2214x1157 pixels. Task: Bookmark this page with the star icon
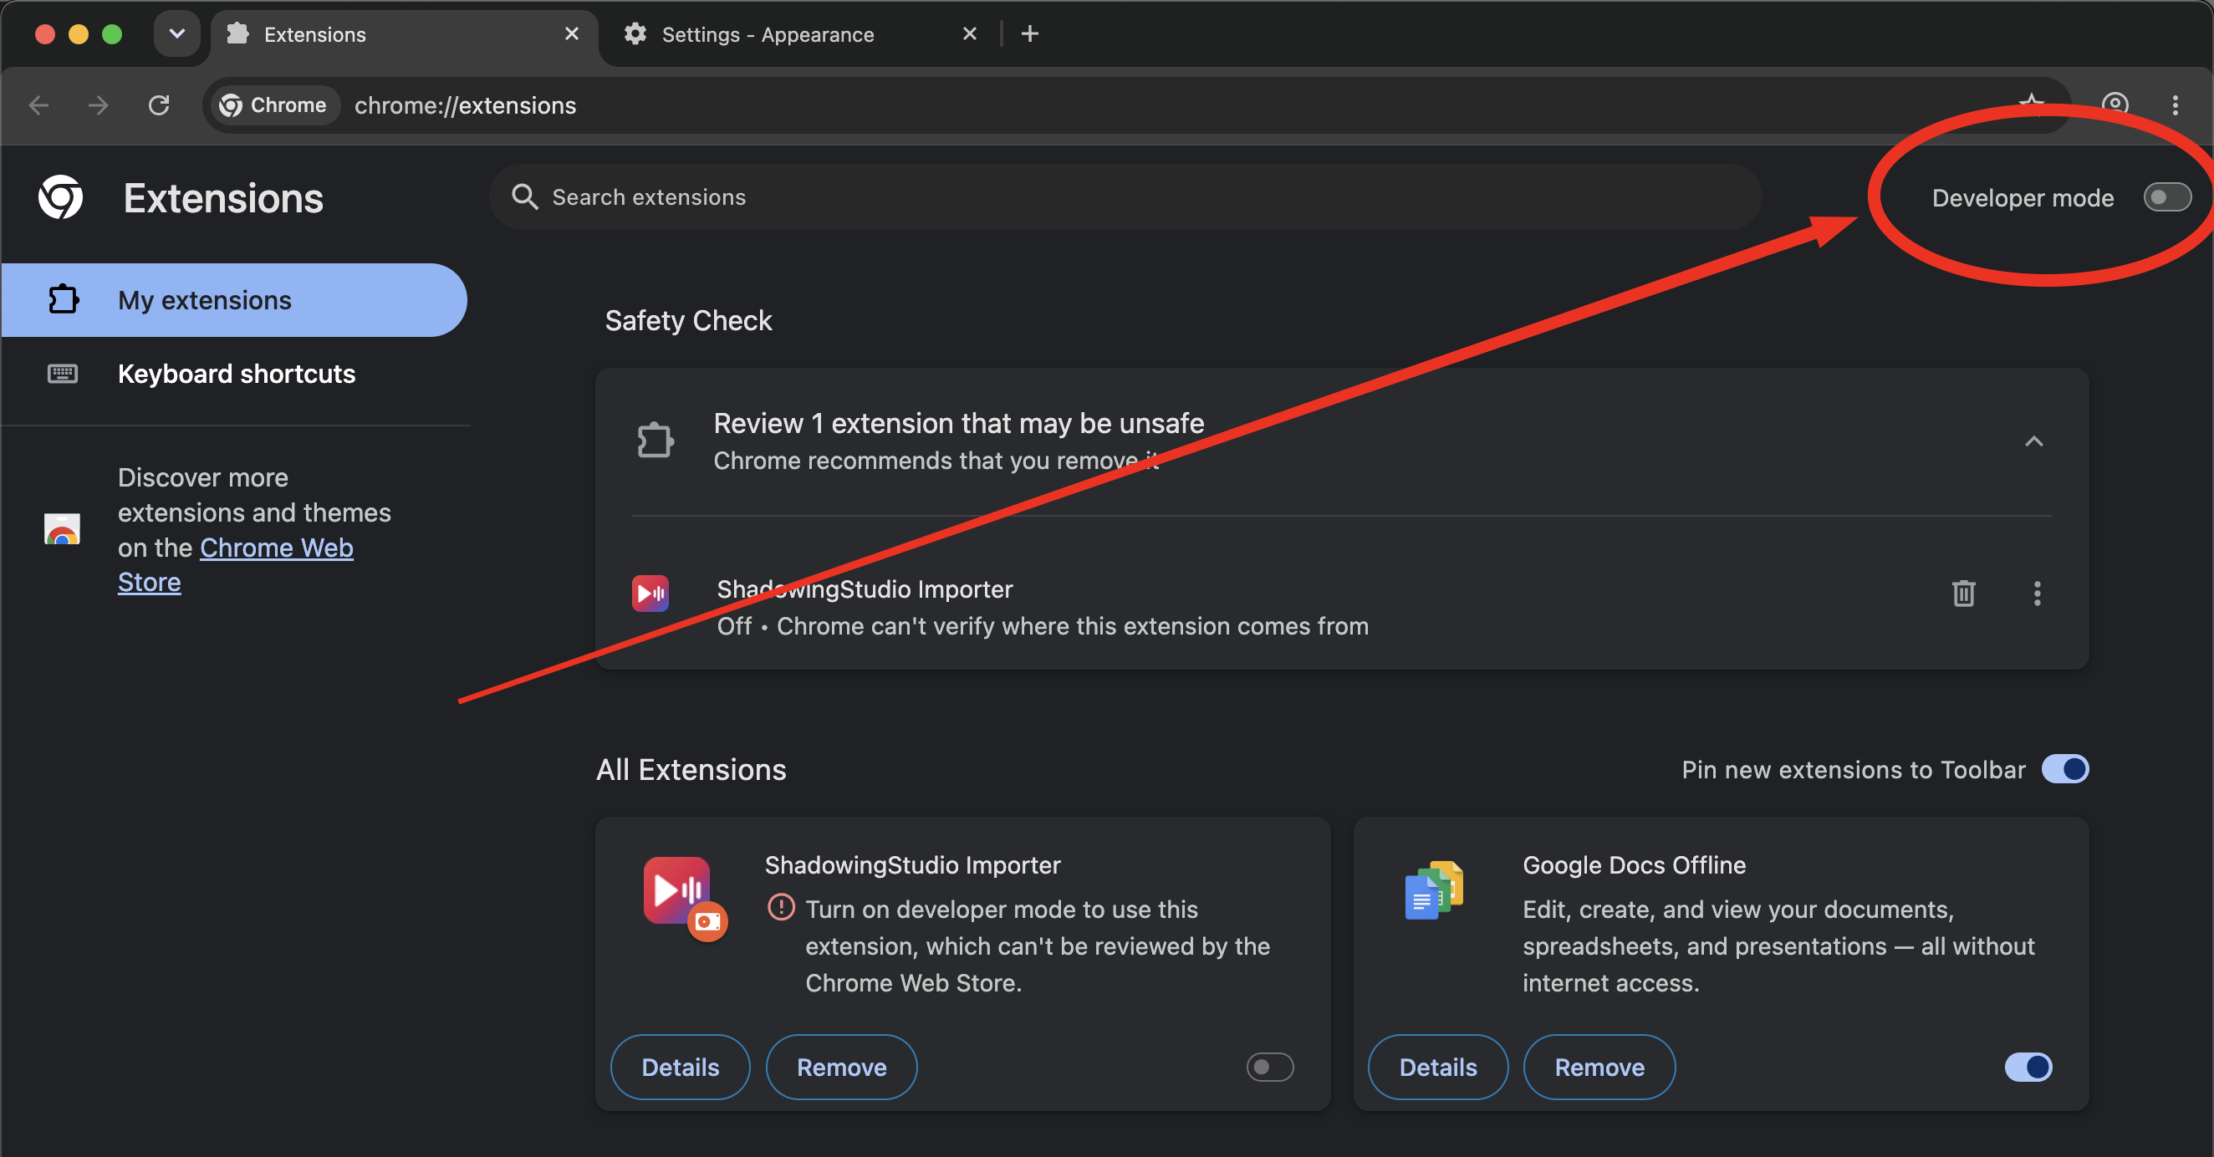[2030, 104]
